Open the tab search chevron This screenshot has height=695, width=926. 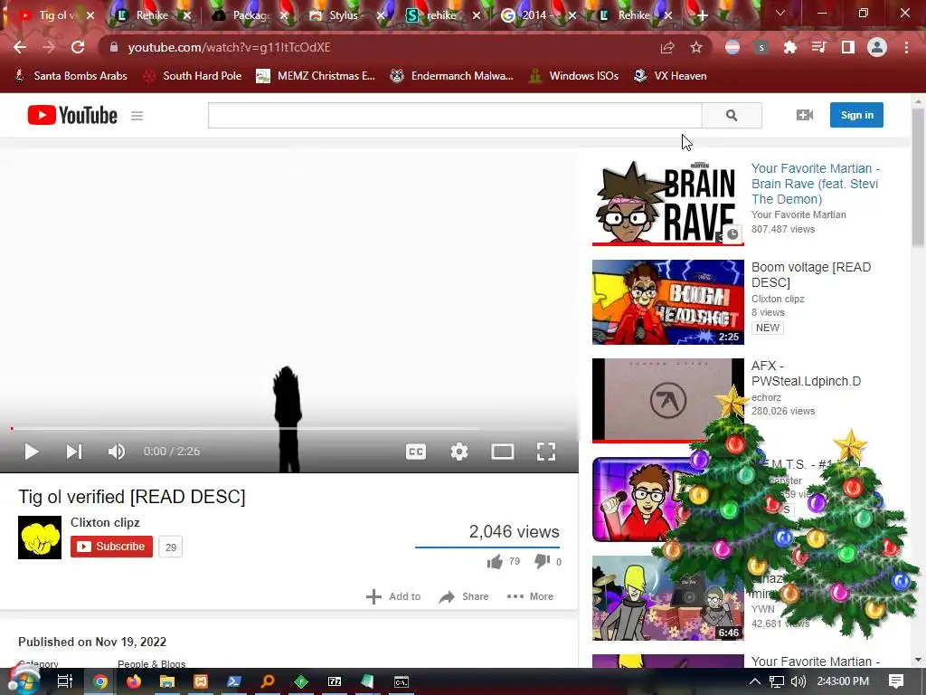point(780,13)
